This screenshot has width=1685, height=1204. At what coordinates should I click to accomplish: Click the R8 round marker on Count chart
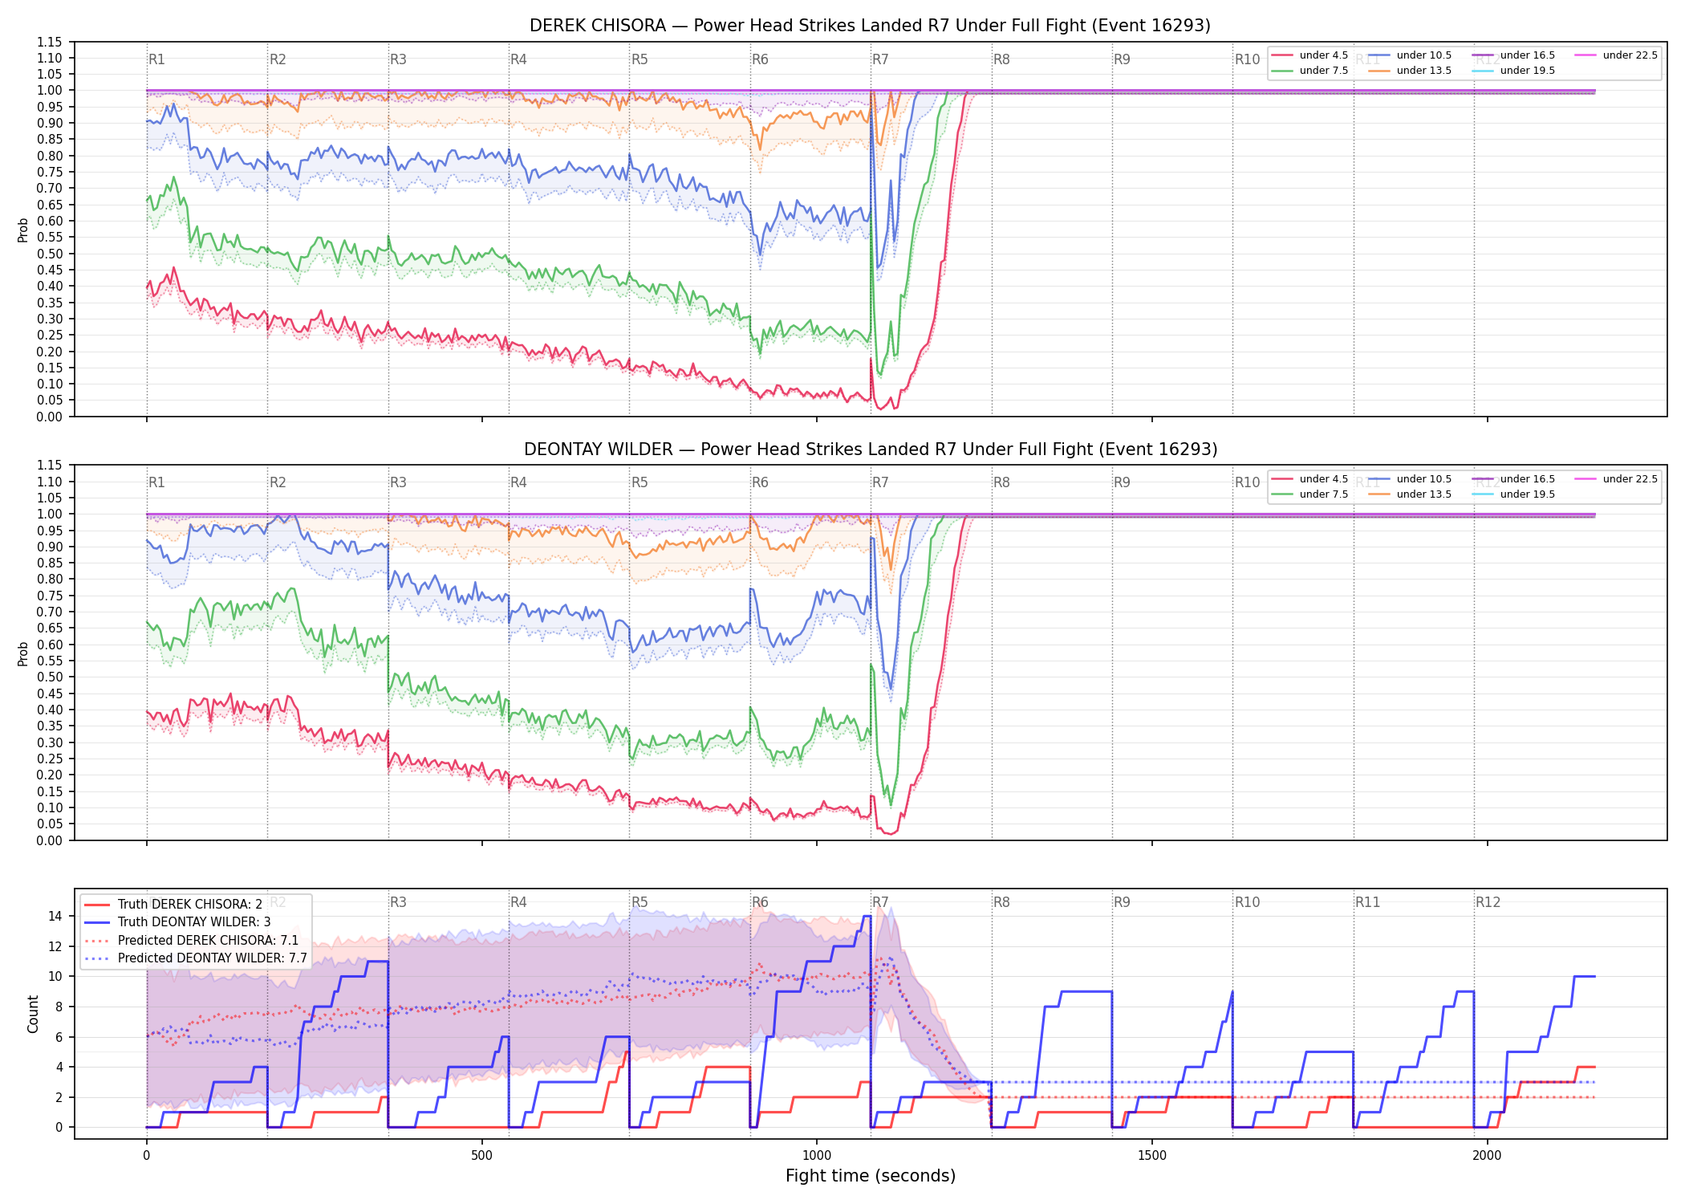pyautogui.click(x=1001, y=902)
